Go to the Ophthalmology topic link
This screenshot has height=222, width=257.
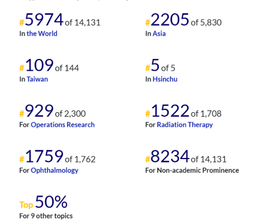coord(54,171)
